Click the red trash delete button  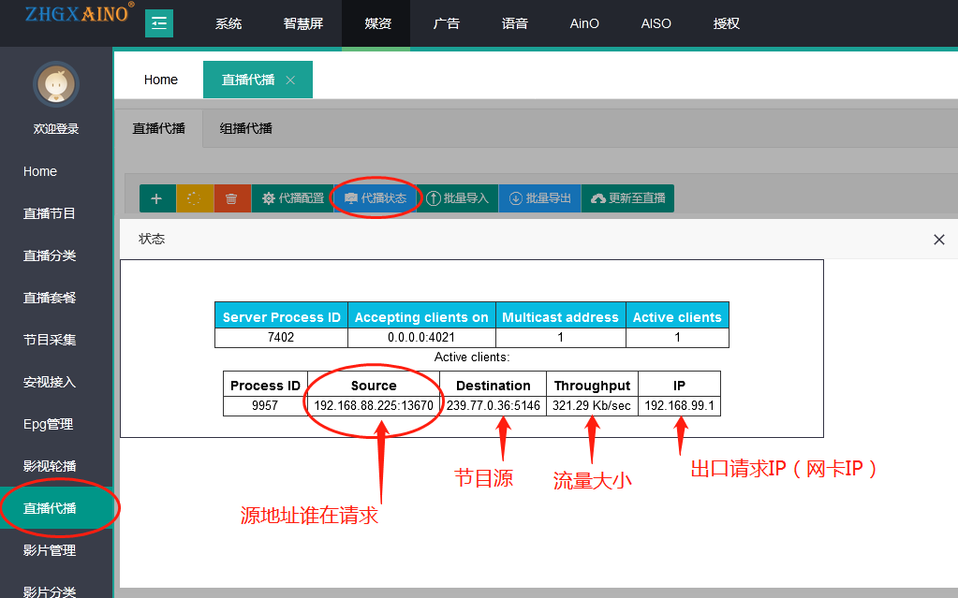(x=231, y=198)
